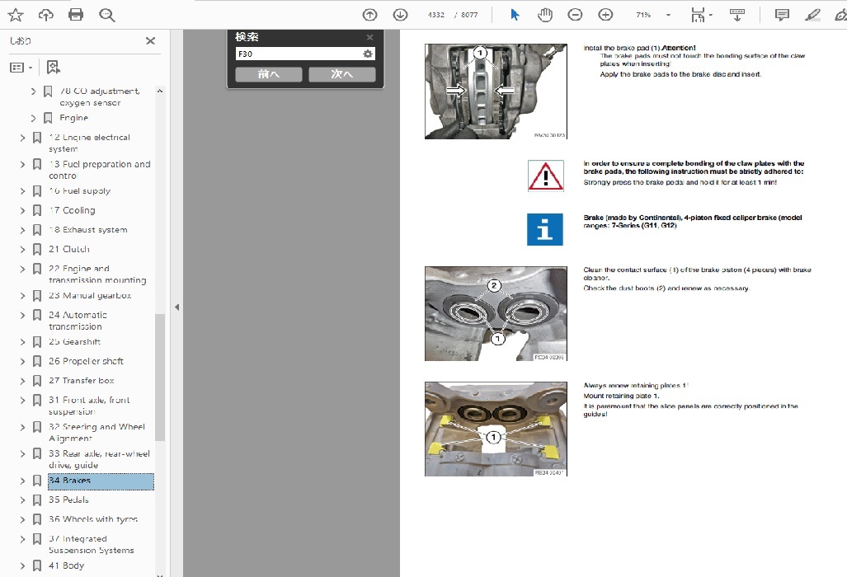This screenshot has width=847, height=577.
Task: Expand the 16 Fuel supply bookmark
Action: 22,191
